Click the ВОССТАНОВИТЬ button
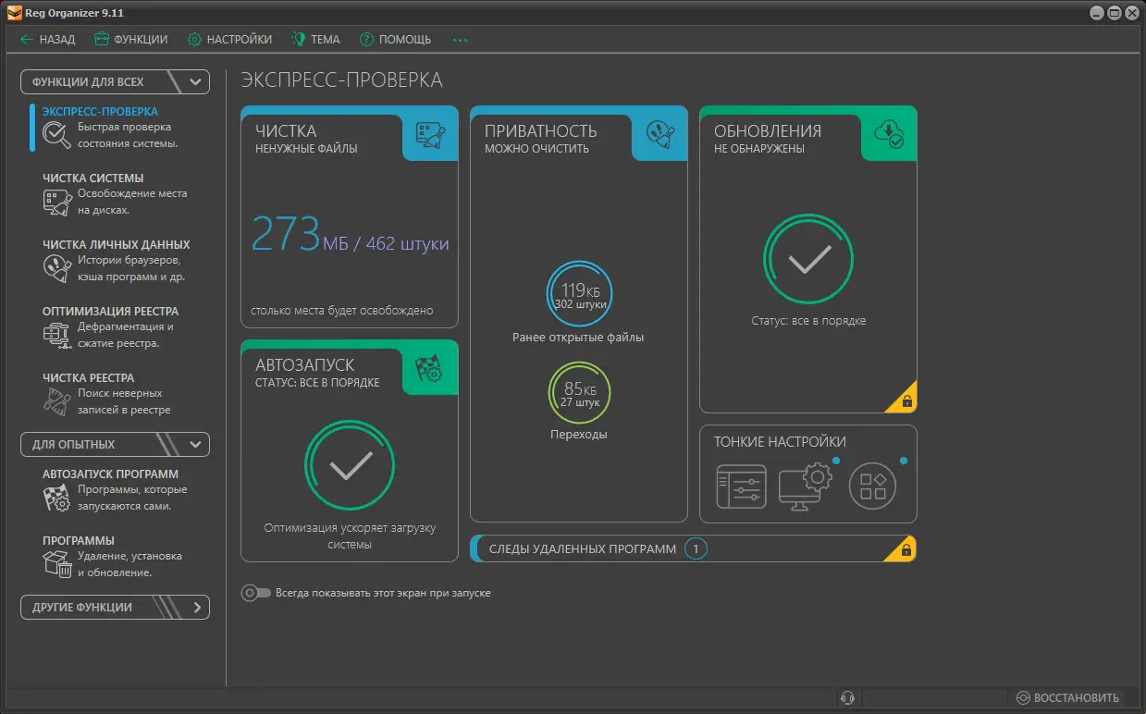1146x714 pixels. [x=1067, y=698]
